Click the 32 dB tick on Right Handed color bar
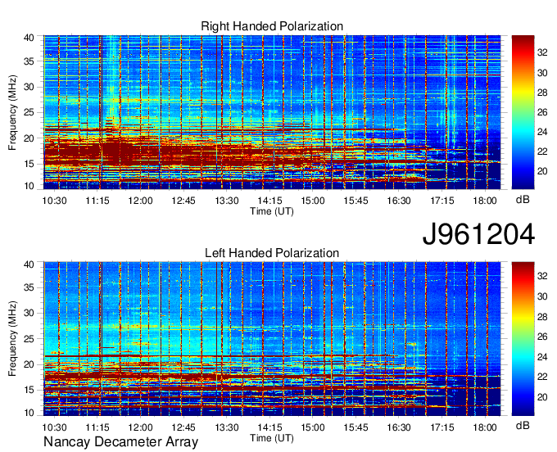The height and width of the screenshot is (452, 557). (x=542, y=53)
